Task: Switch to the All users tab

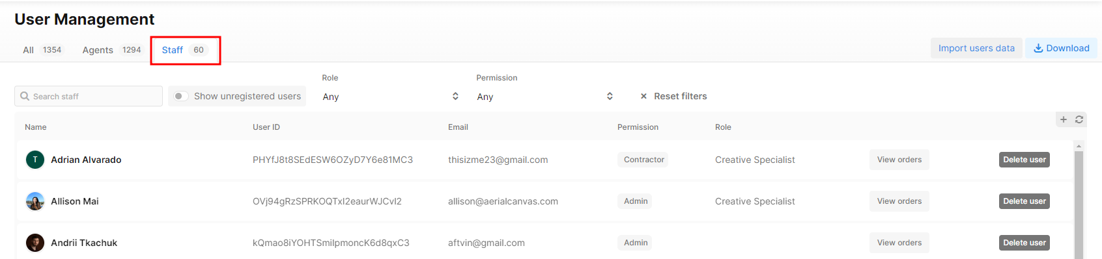Action: click(43, 50)
